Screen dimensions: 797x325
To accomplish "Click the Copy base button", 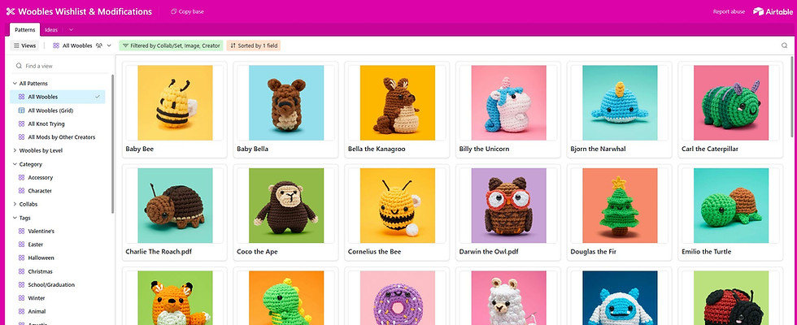I will (x=188, y=11).
